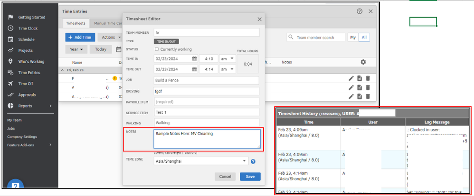Open the Time In am/pm dropdown
The height and width of the screenshot is (196, 474).
[228, 59]
